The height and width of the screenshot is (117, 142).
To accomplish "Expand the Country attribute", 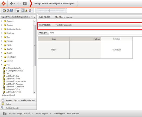I will (2, 25).
